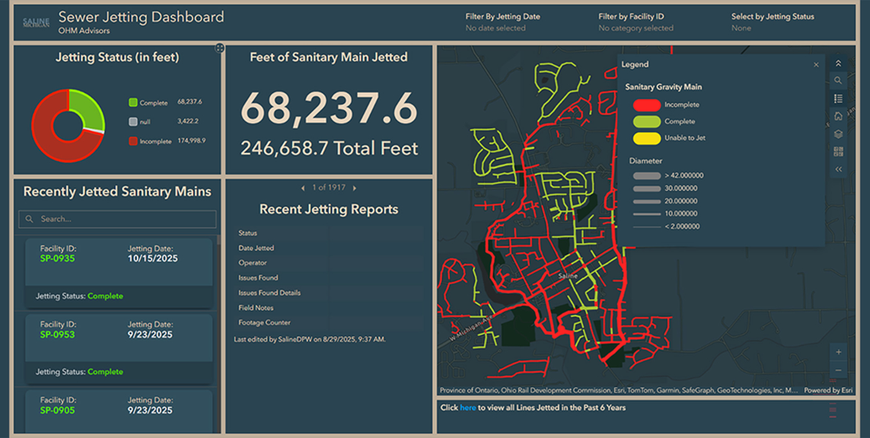Select the SP-0935 facility card

pyautogui.click(x=119, y=273)
